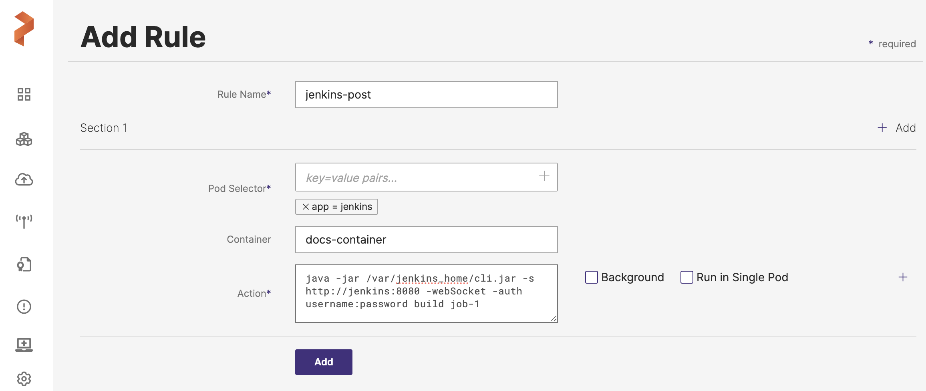The image size is (926, 391).
Task: Click Add to create new section
Action: click(896, 128)
